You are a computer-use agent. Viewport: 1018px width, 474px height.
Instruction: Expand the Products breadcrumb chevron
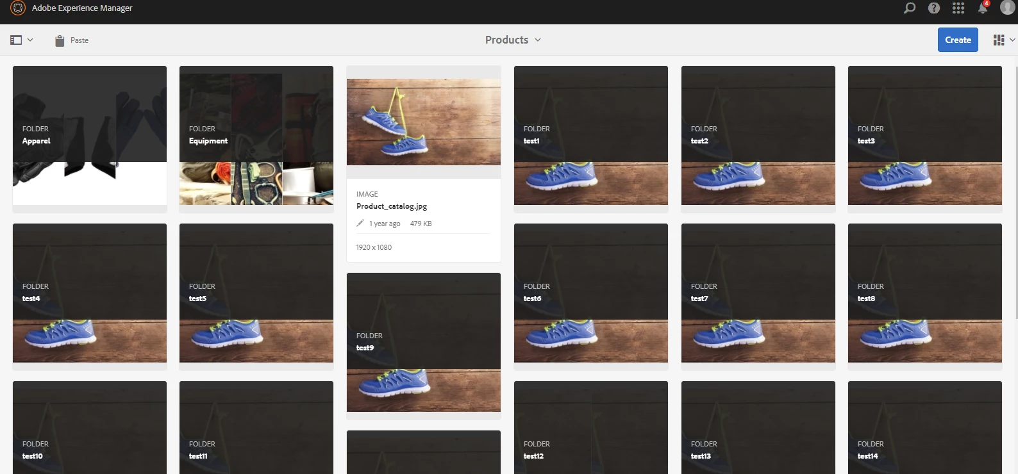click(538, 40)
